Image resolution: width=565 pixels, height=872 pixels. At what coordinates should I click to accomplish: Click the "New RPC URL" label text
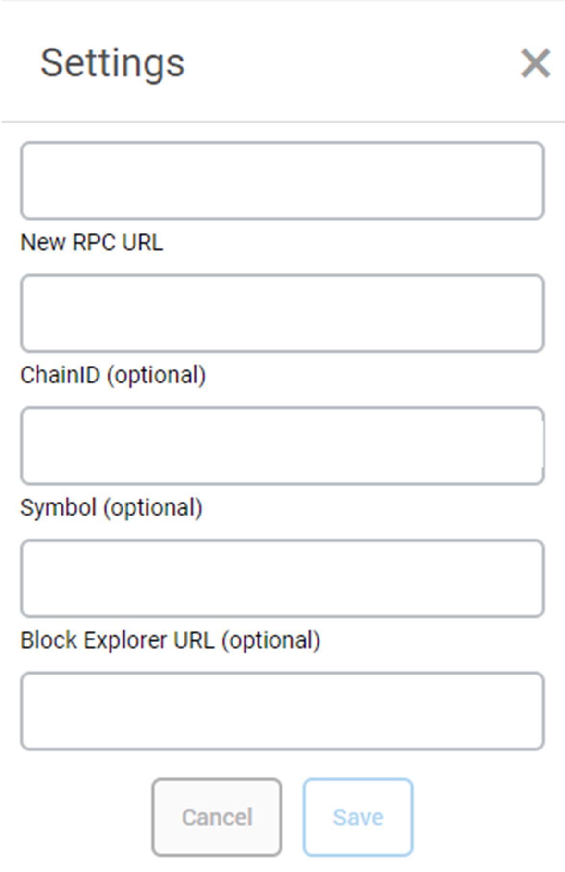coord(92,243)
